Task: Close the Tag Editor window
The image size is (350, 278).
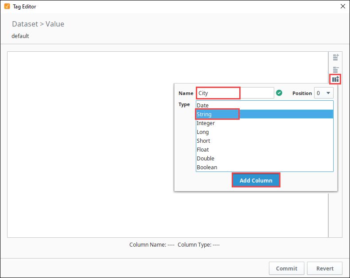Action: pyautogui.click(x=343, y=6)
